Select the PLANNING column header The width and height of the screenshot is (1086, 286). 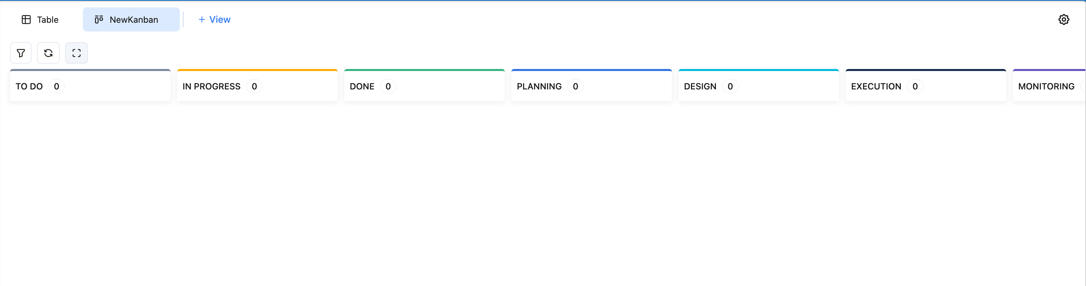539,86
